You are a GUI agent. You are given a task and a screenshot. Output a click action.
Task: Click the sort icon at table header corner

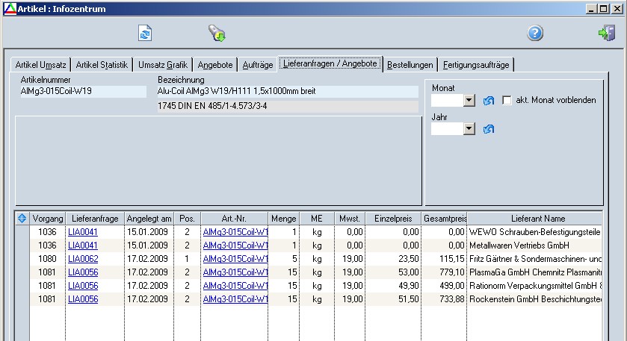(x=22, y=219)
